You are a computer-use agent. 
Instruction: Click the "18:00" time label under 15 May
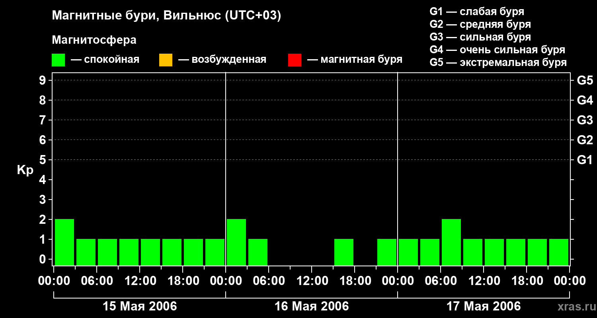pos(183,281)
